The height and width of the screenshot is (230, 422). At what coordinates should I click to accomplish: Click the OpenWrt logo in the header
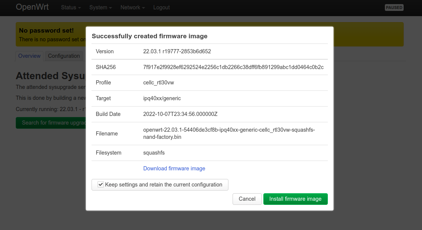pos(32,7)
